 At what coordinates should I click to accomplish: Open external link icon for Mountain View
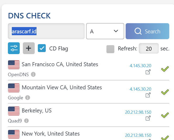click(148, 95)
